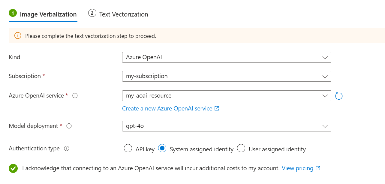Switch to the Text Vectorization tab
Viewport: 385px width, 184px height.
click(123, 14)
